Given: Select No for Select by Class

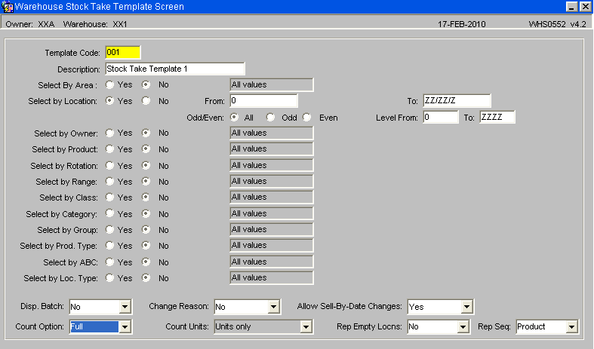Looking at the screenshot, I should click(x=146, y=197).
